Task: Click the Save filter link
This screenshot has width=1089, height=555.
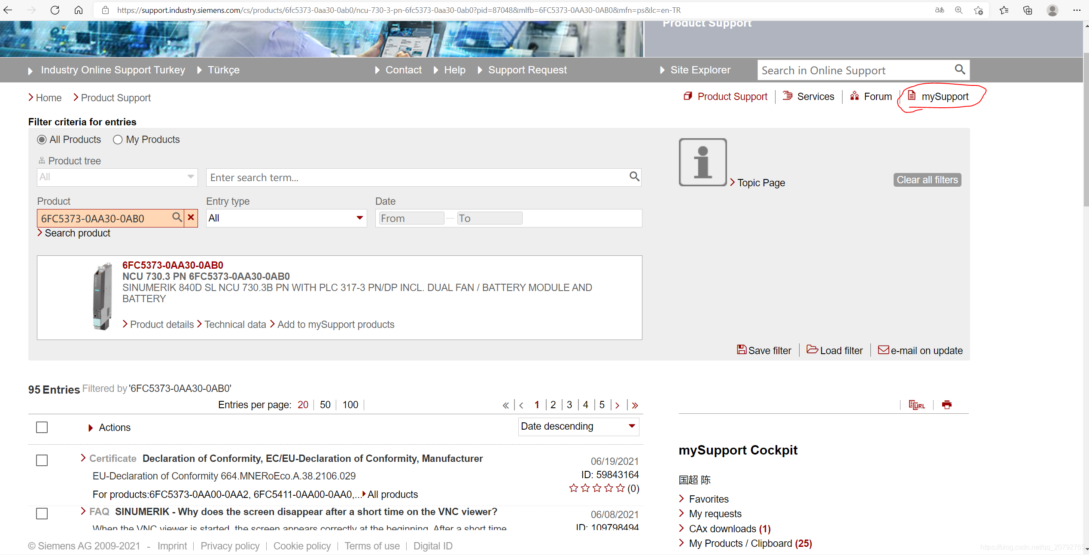Action: tap(764, 350)
